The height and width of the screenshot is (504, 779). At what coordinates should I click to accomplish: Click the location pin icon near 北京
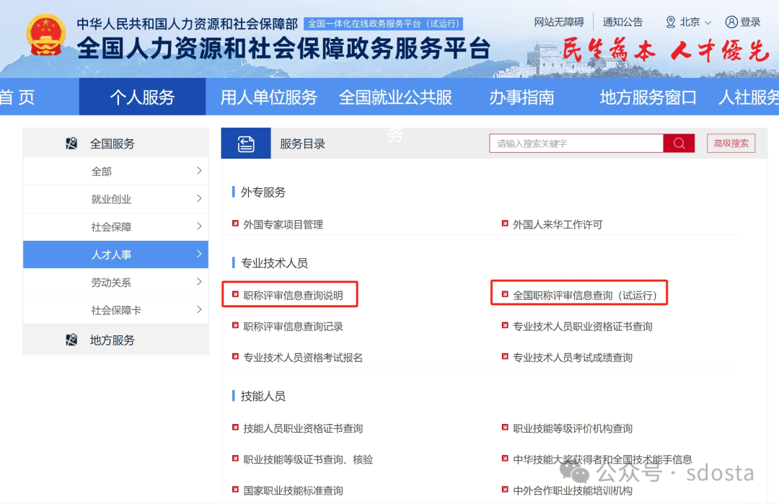pyautogui.click(x=671, y=22)
